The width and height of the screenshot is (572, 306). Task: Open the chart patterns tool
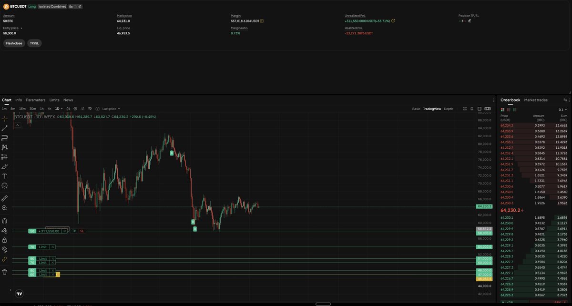5,147
